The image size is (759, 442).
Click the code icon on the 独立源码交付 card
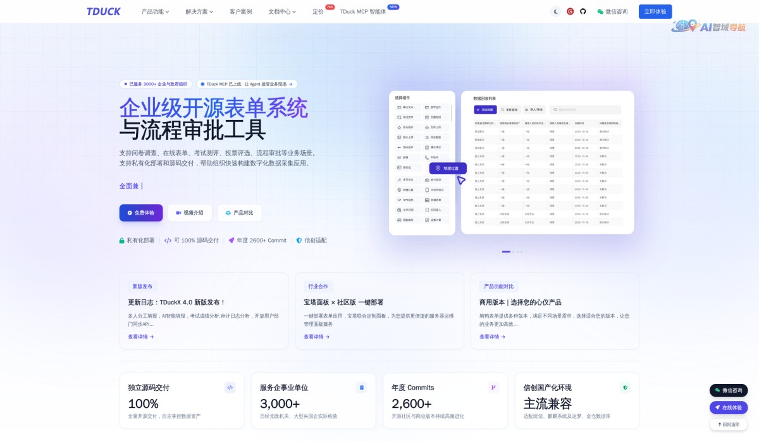click(230, 388)
